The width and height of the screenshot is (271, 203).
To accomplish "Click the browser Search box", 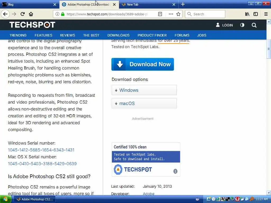I will coord(205,14).
